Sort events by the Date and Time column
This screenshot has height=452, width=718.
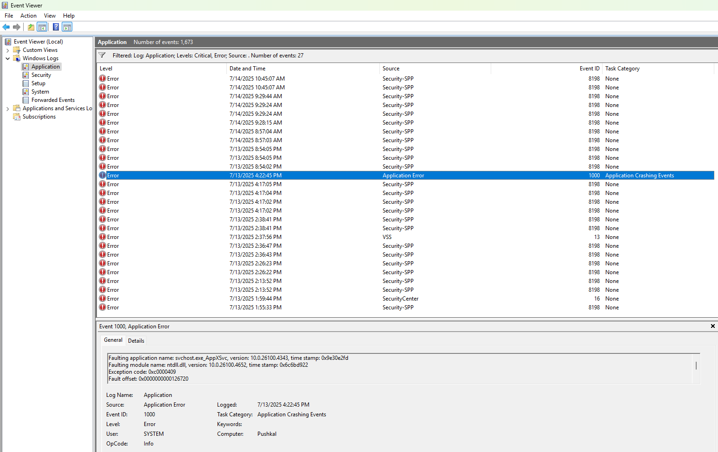pos(247,69)
